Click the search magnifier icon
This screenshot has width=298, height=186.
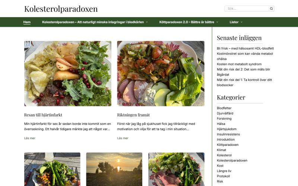point(271,9)
